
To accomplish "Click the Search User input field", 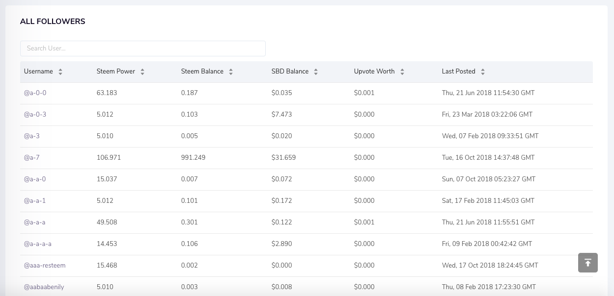I will tap(143, 49).
